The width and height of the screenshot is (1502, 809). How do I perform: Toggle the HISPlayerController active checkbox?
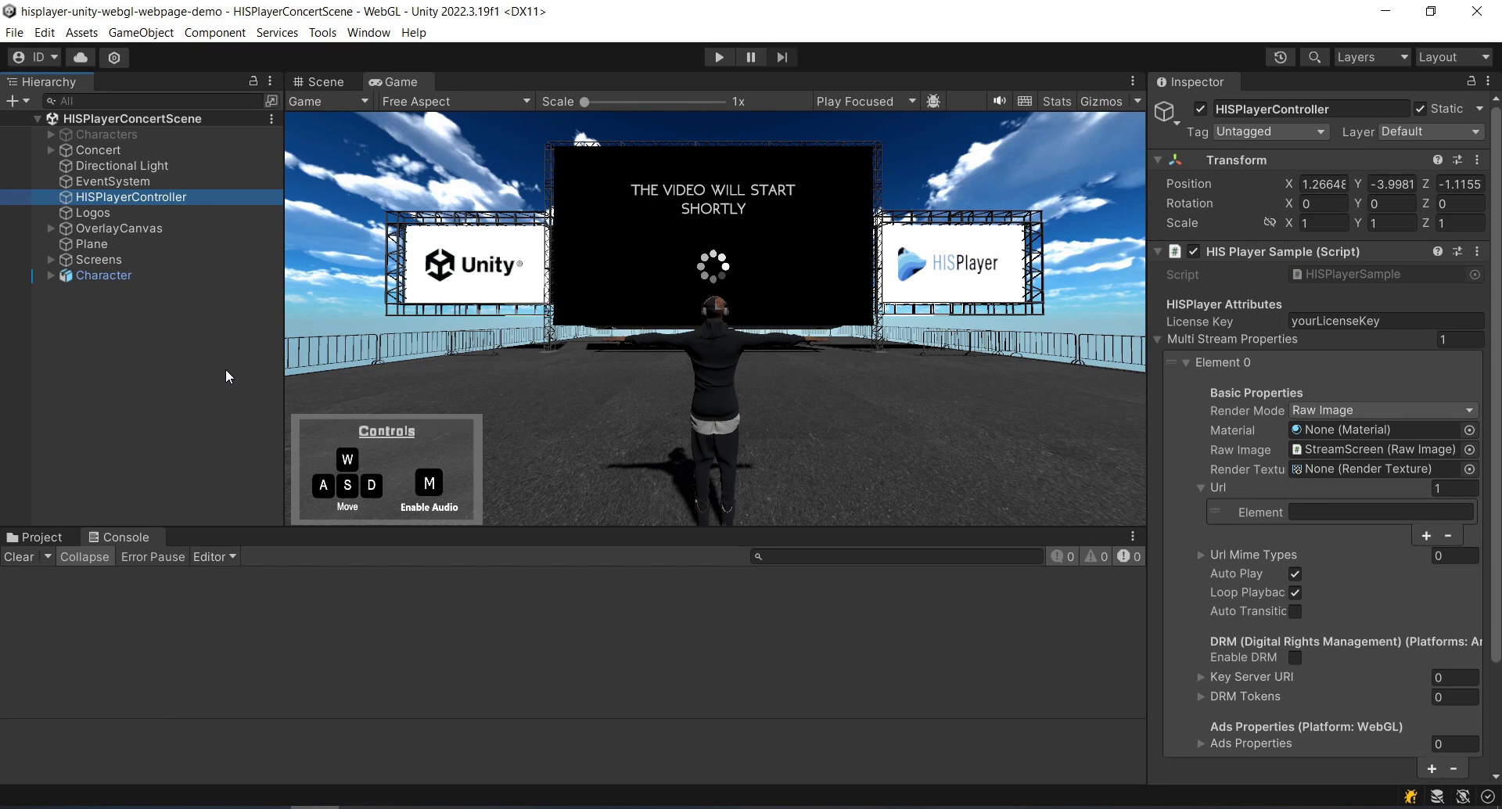1200,109
